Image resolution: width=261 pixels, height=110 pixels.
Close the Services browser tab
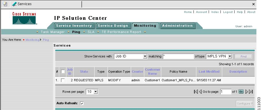254,4
